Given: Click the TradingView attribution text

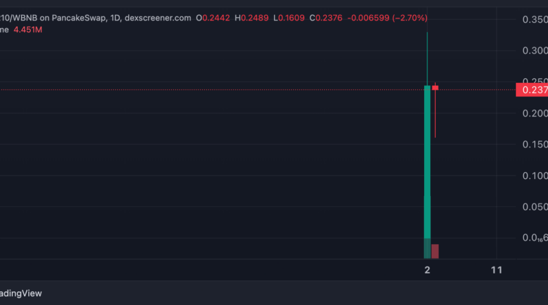Looking at the screenshot, I should (21, 293).
